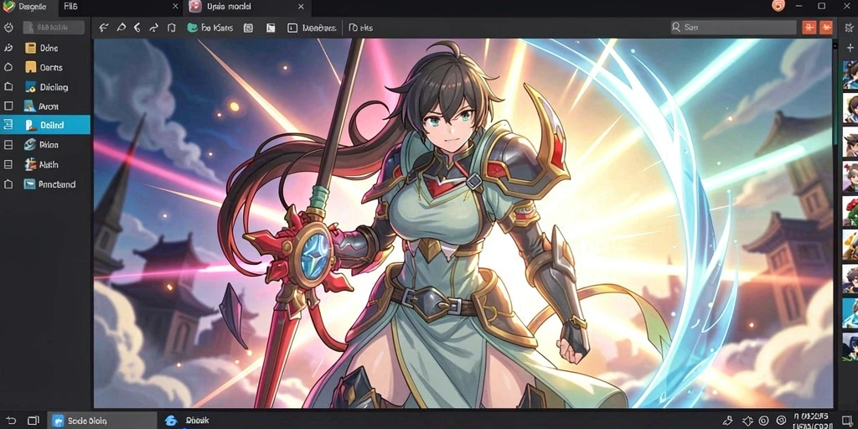Select the fourth character thumbnail in right strip
Screen dimensions: 858x429
point(850,176)
